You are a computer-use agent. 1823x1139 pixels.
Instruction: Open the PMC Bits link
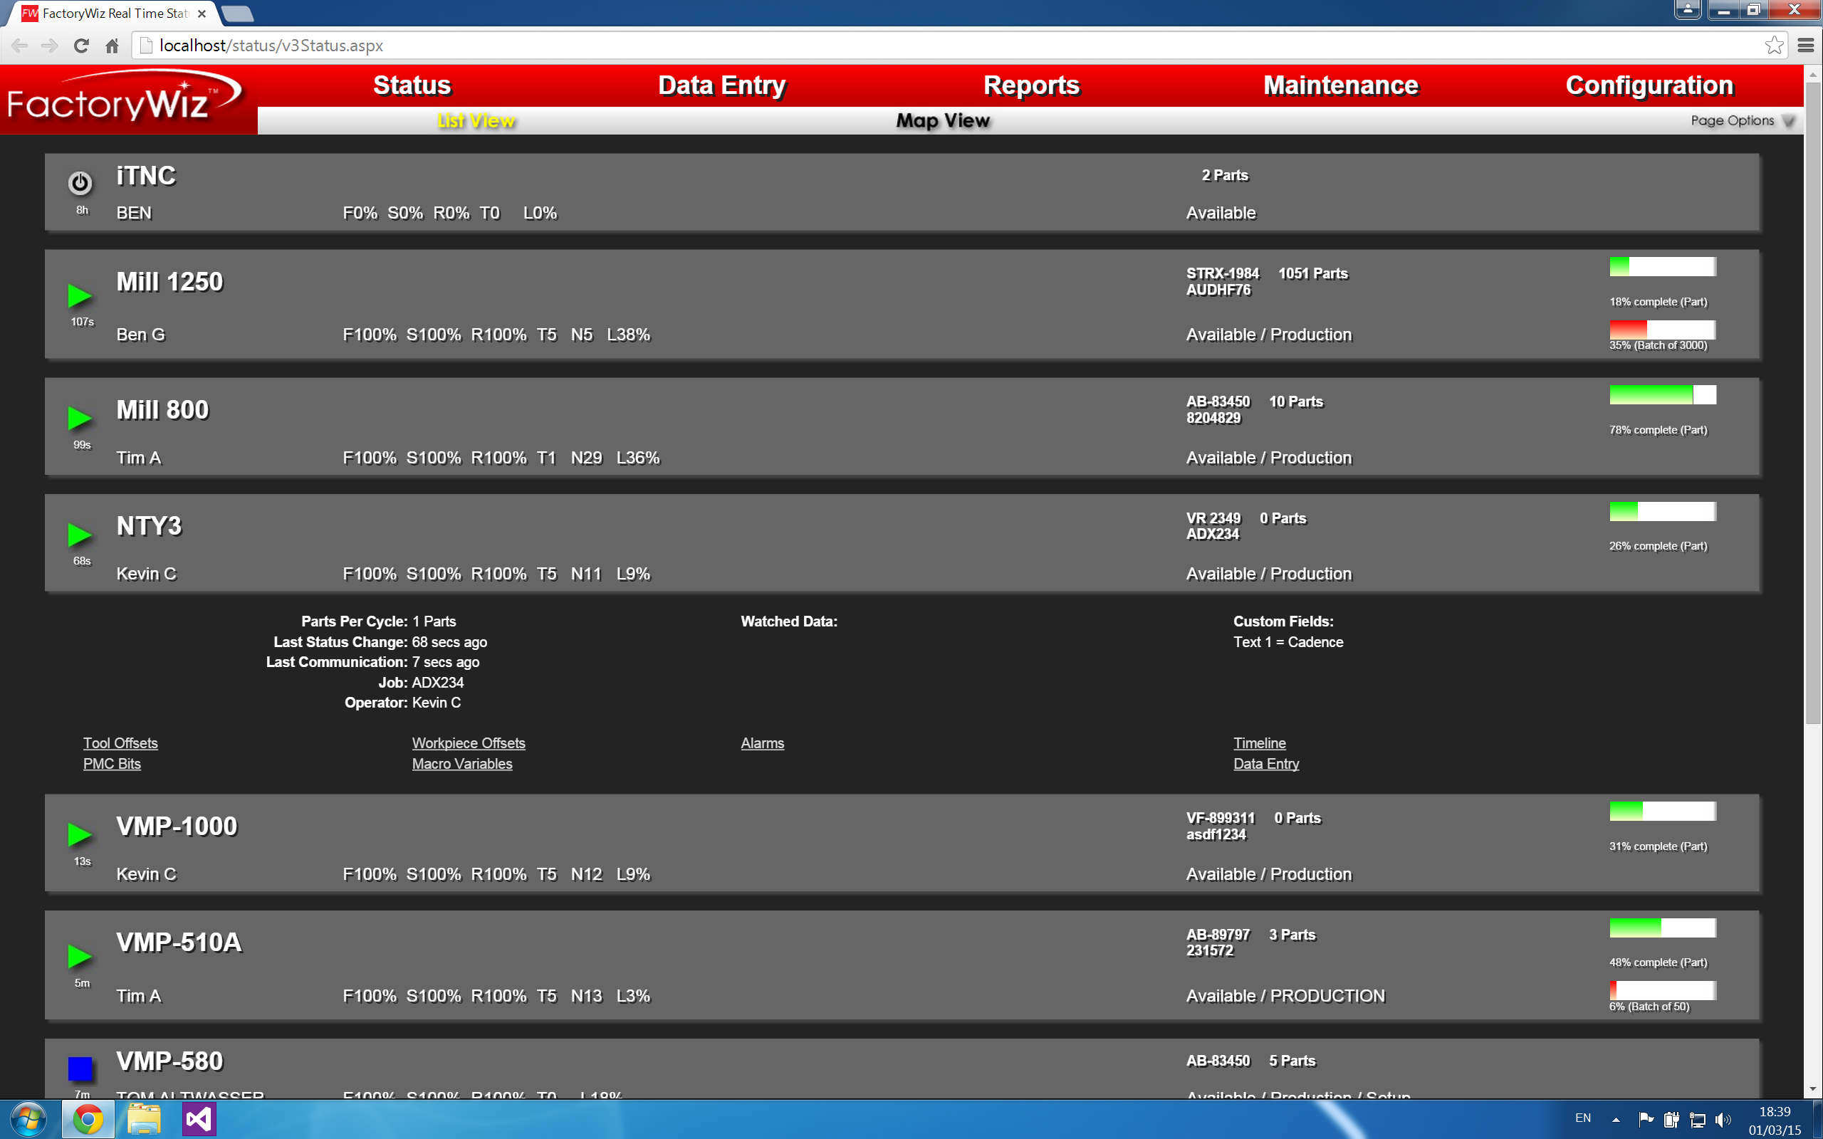113,764
